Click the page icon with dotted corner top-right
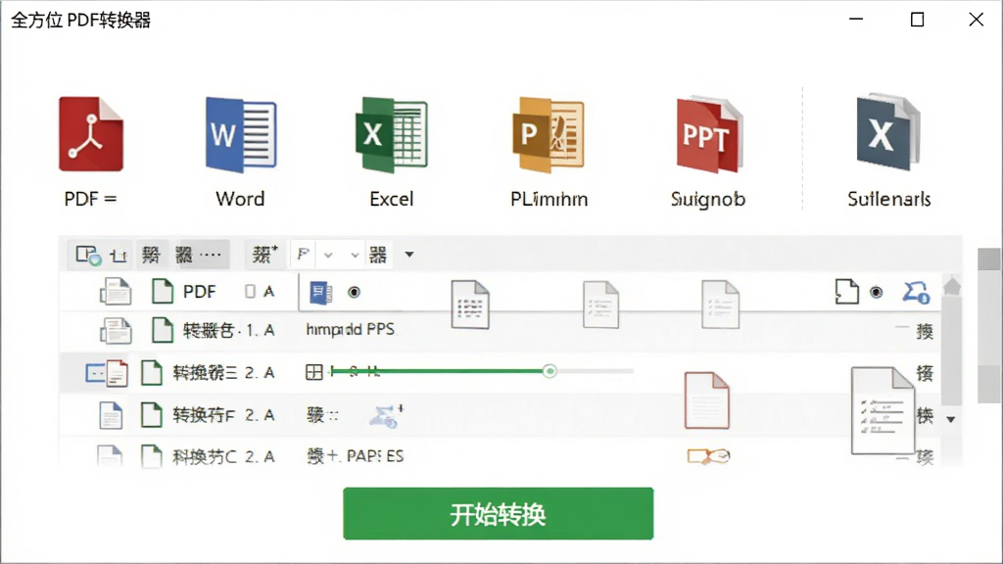Screen dimensions: 1003x564 [x=847, y=291]
